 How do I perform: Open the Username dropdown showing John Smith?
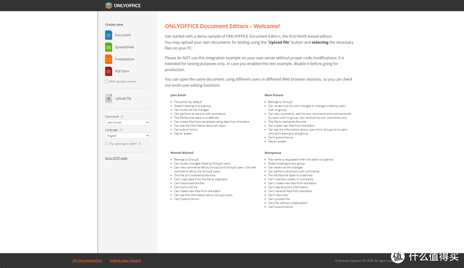(x=127, y=122)
